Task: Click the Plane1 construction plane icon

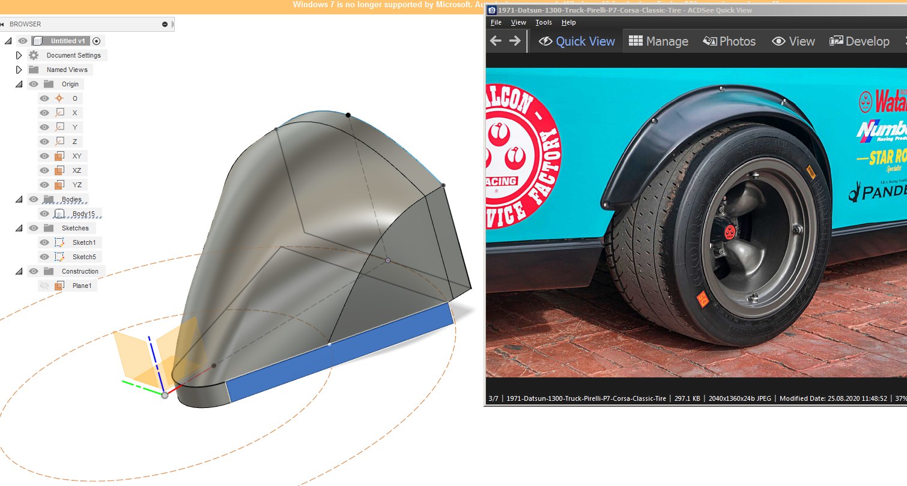Action: (x=59, y=286)
